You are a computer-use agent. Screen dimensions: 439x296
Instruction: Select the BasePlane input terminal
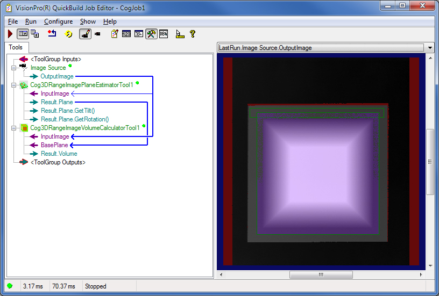pyautogui.click(x=54, y=145)
